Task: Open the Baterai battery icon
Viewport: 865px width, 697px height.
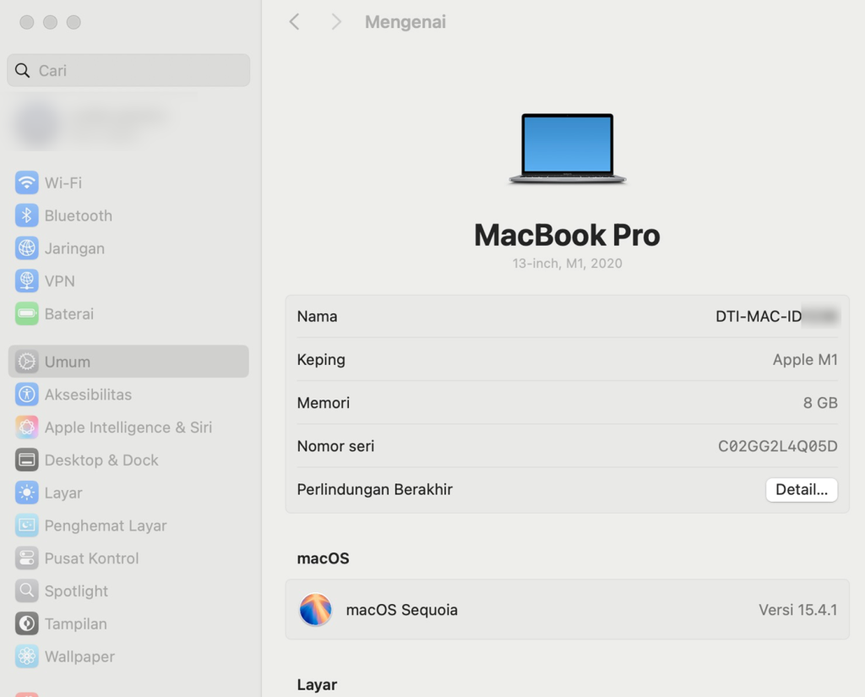Action: 26,314
